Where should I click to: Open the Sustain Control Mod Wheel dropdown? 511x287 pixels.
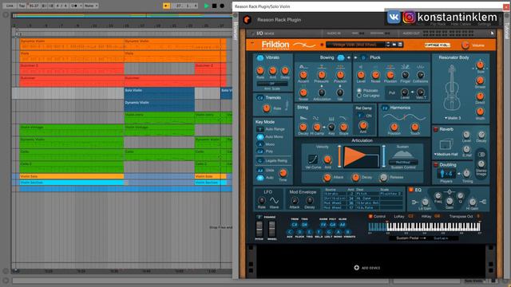(402, 162)
